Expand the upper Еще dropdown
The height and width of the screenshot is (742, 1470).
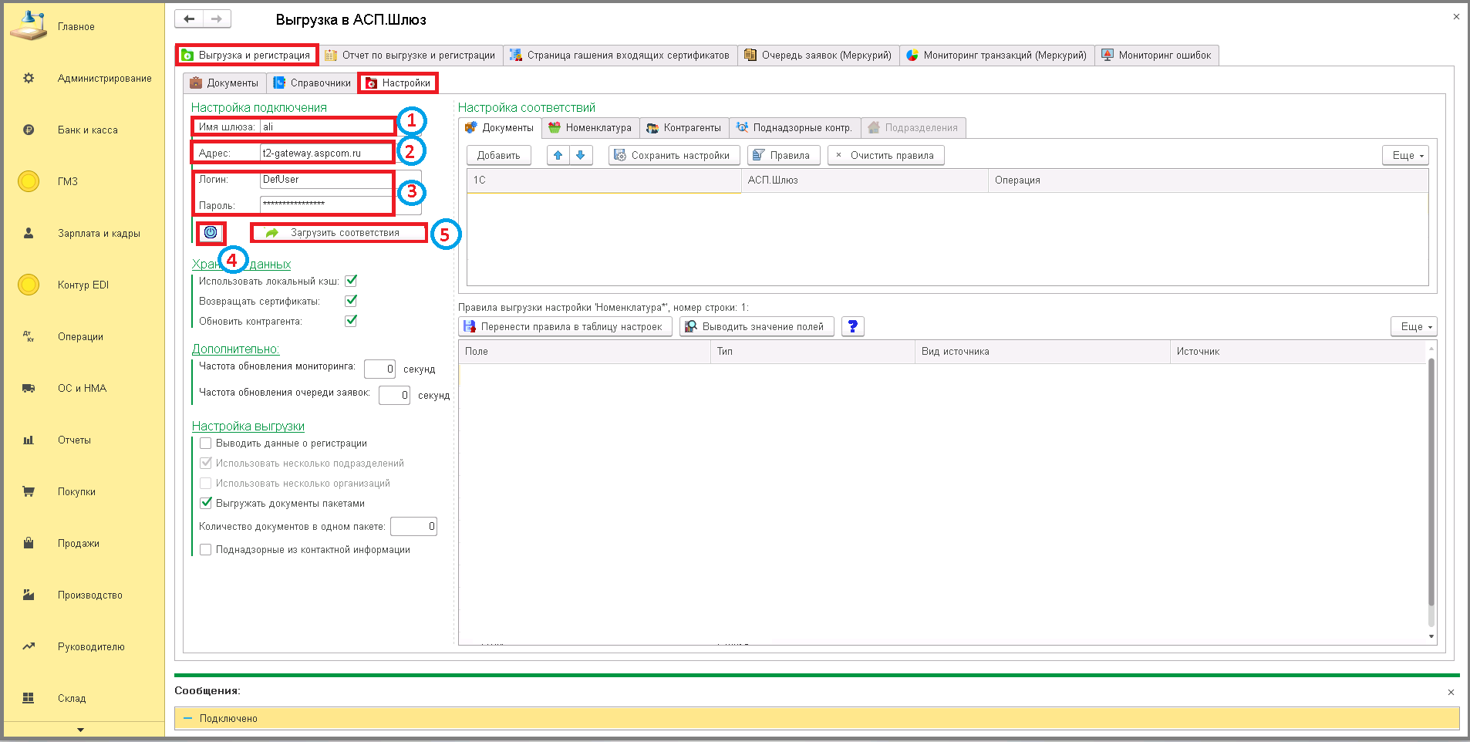[x=1405, y=155]
